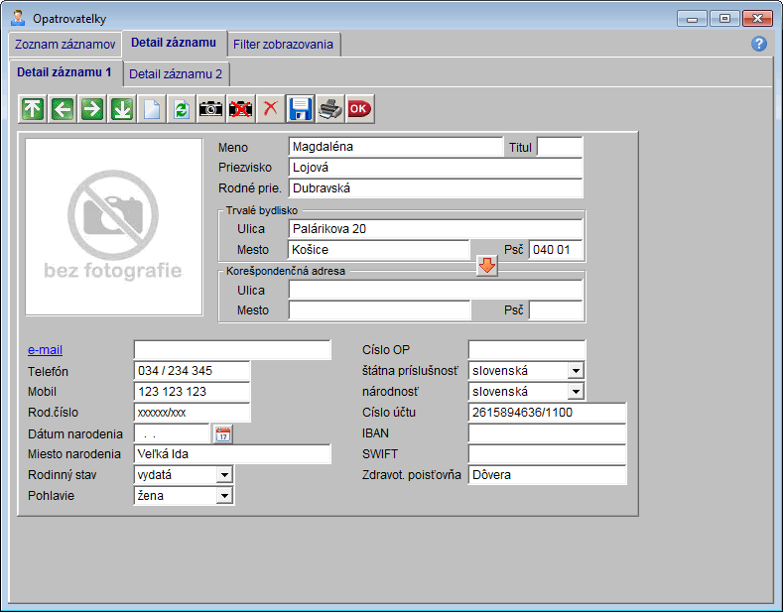
Task: Print the record with printer icon
Action: tap(329, 109)
